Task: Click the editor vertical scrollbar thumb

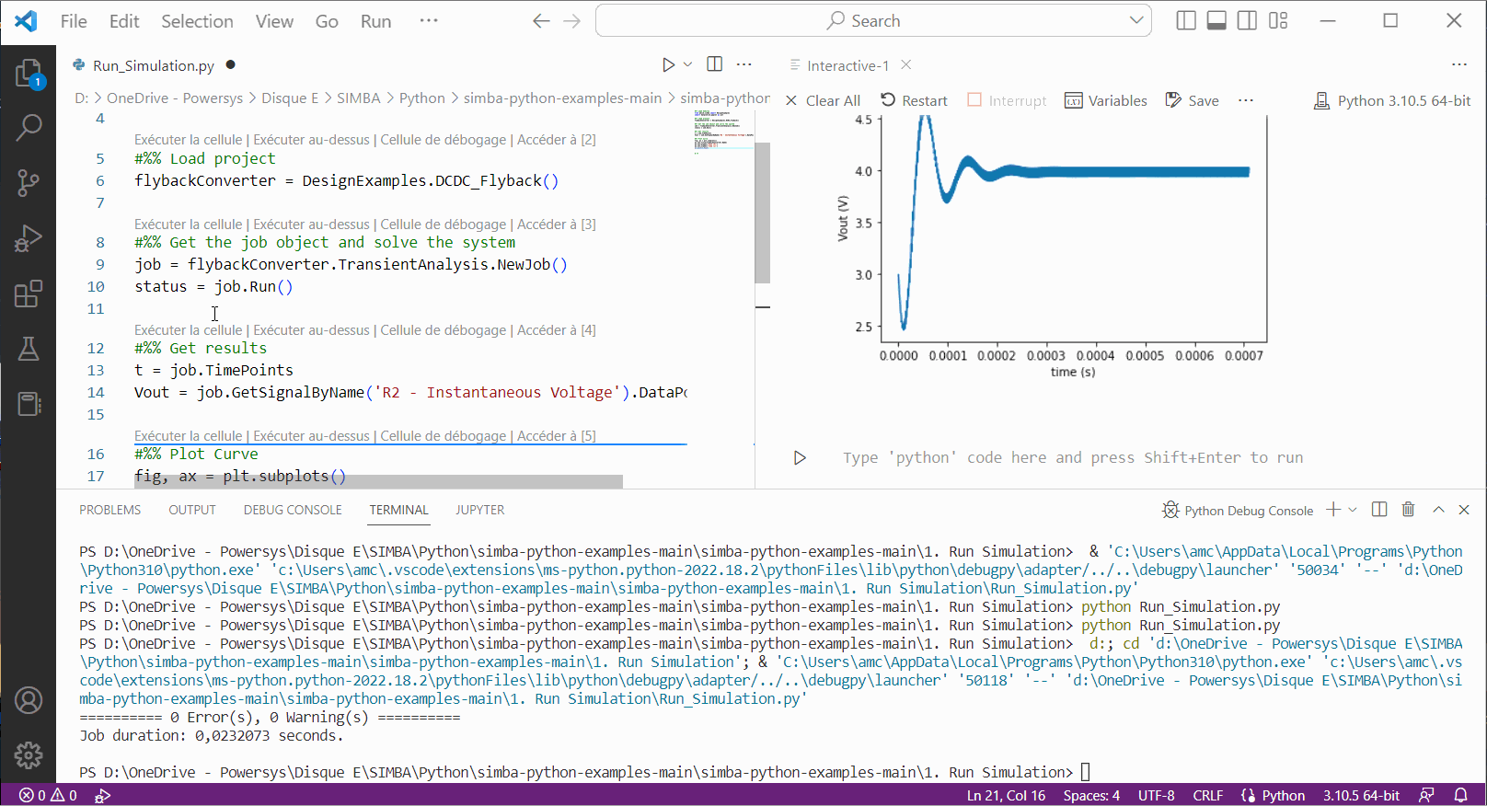Action: (x=762, y=212)
